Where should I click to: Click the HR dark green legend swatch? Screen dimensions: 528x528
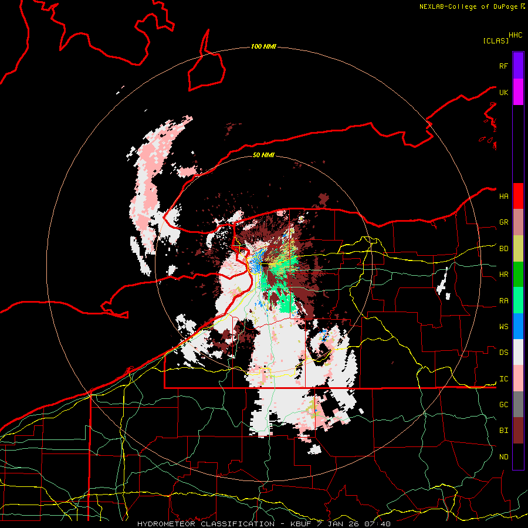click(518, 275)
